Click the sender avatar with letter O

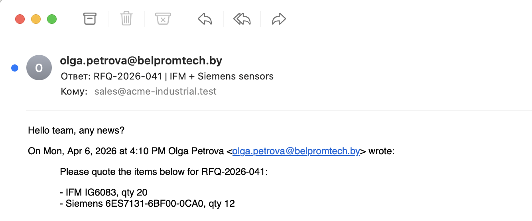(x=39, y=68)
